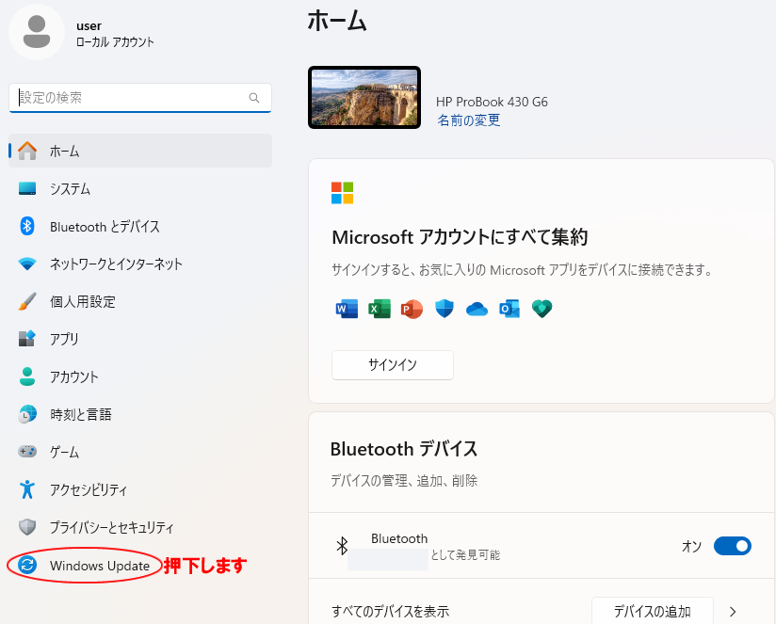Screen dimensions: 776x624
Task: Click the 名前の変更 link
Action: [x=468, y=120]
